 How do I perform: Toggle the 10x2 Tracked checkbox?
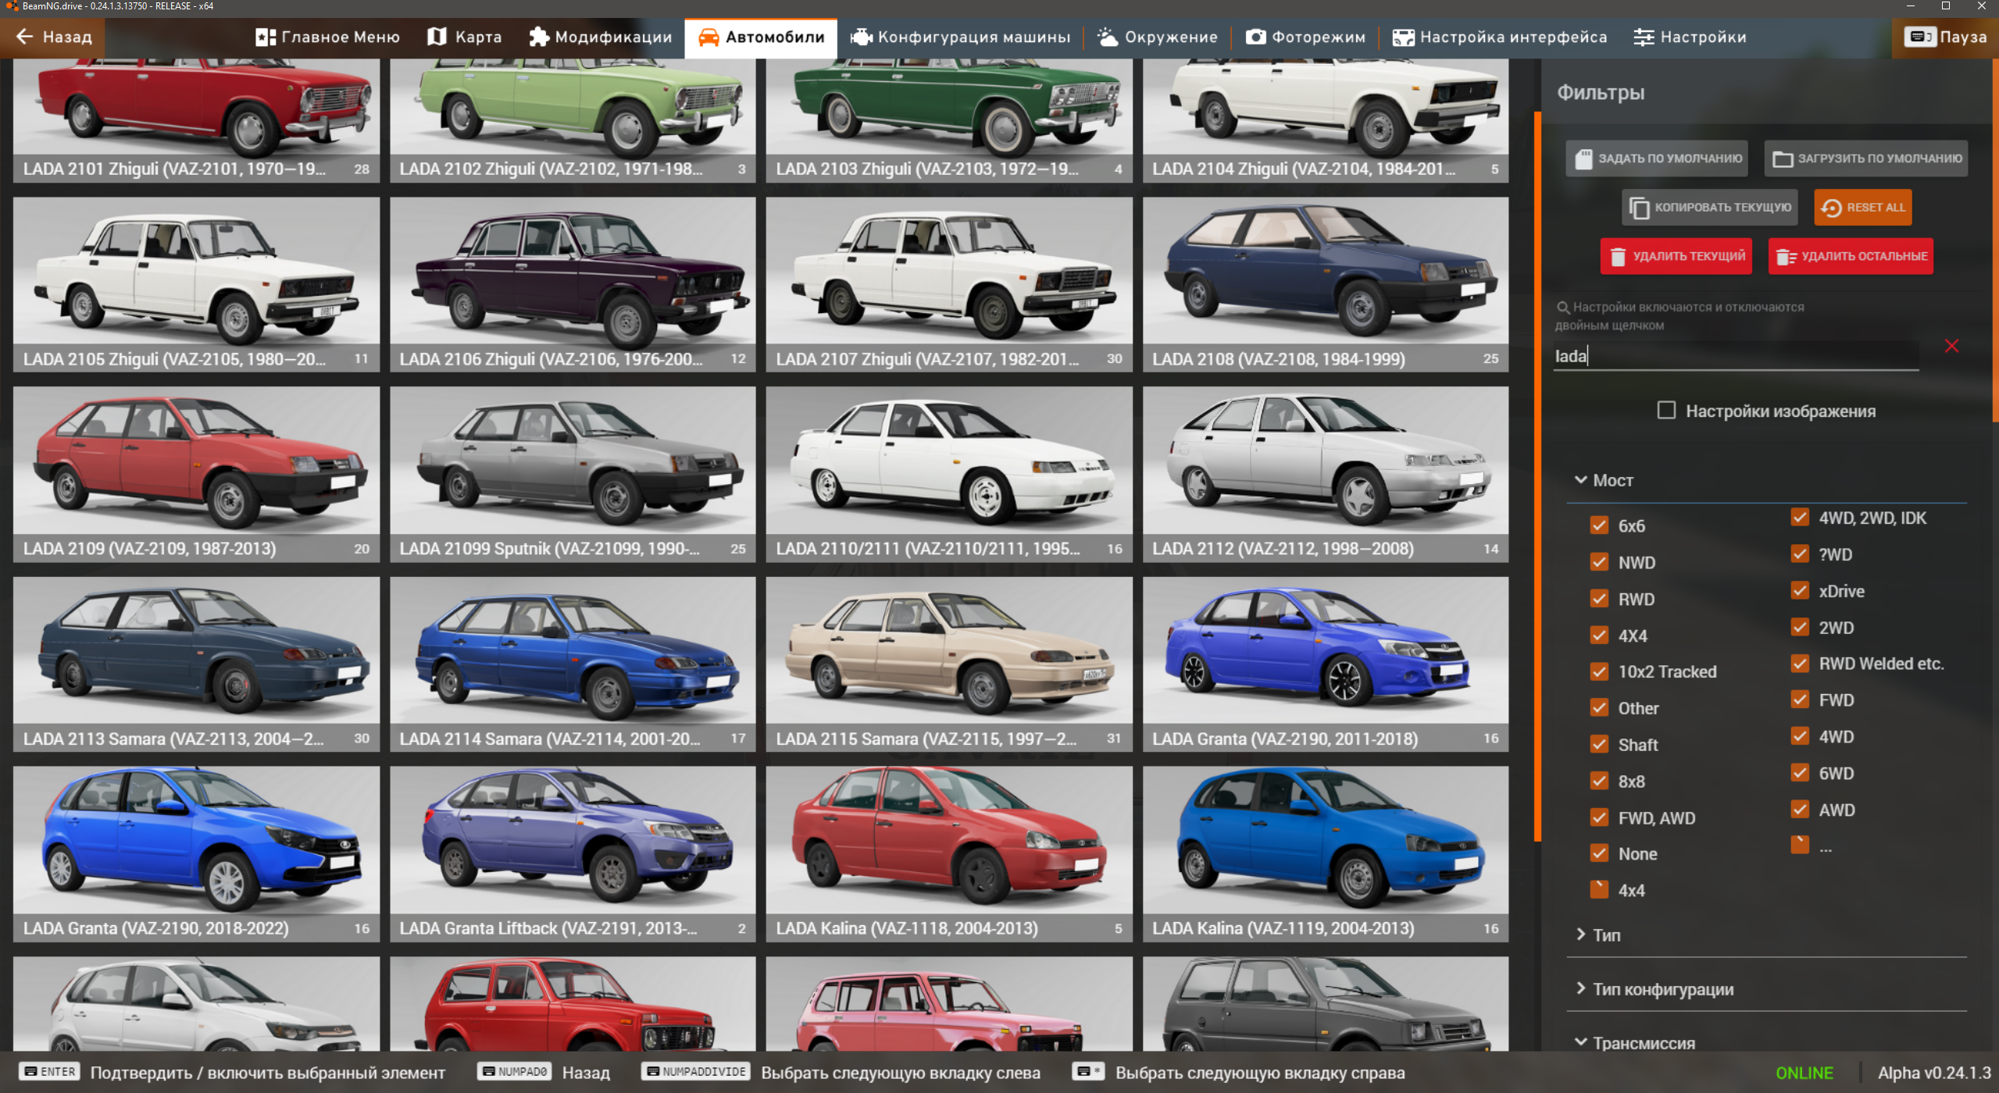tap(1599, 671)
